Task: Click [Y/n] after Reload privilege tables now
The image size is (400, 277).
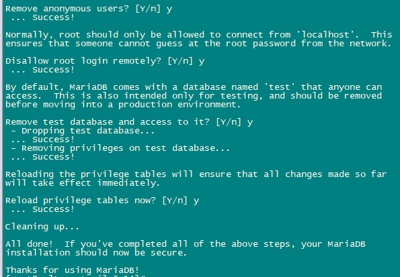Action: pos(175,201)
